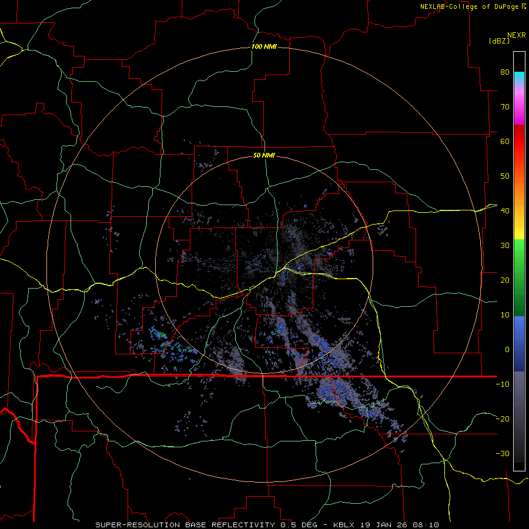Click the 0 value on the dBZ scale
The image size is (529, 529).
507,350
